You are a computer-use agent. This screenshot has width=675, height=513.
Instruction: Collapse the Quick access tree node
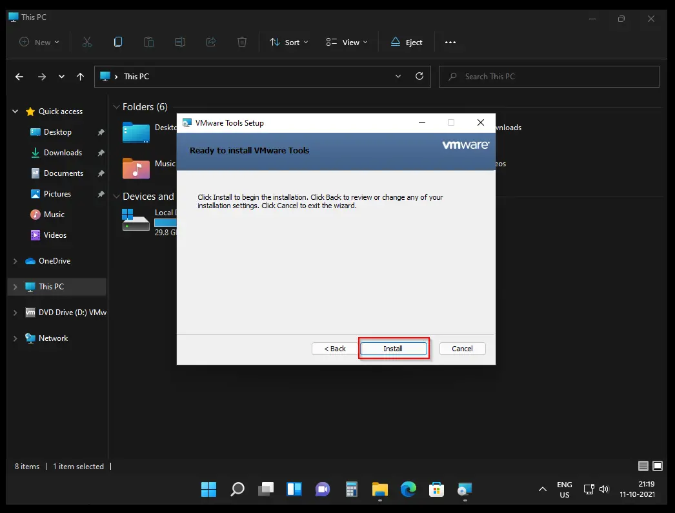pos(15,111)
